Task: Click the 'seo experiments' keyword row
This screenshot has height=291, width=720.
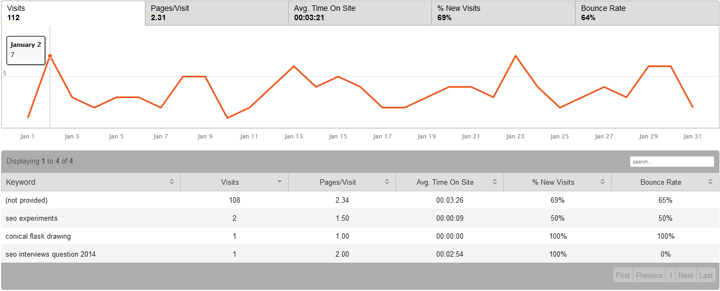Action: point(32,219)
